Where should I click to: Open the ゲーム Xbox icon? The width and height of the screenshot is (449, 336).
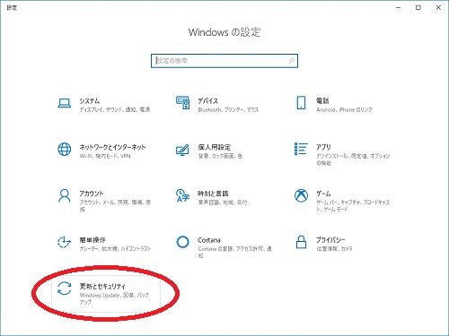click(301, 195)
